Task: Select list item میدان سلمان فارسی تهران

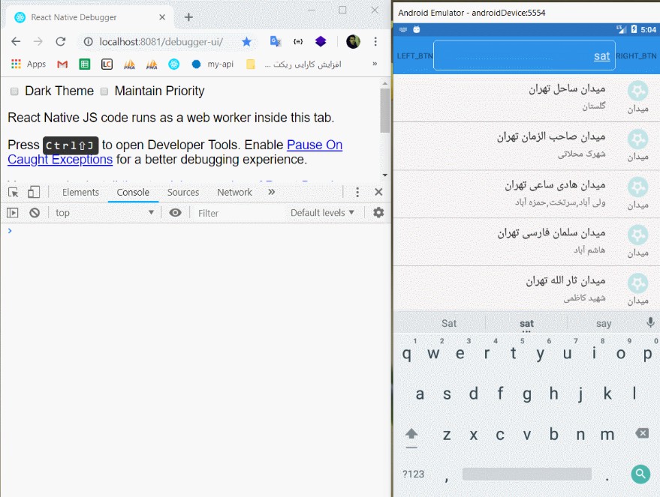Action: 526,241
